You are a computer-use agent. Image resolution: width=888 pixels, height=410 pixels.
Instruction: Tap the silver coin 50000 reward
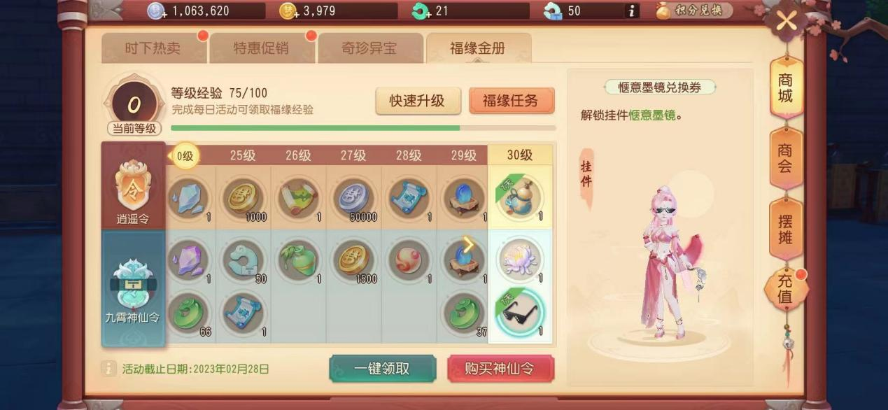coord(353,198)
